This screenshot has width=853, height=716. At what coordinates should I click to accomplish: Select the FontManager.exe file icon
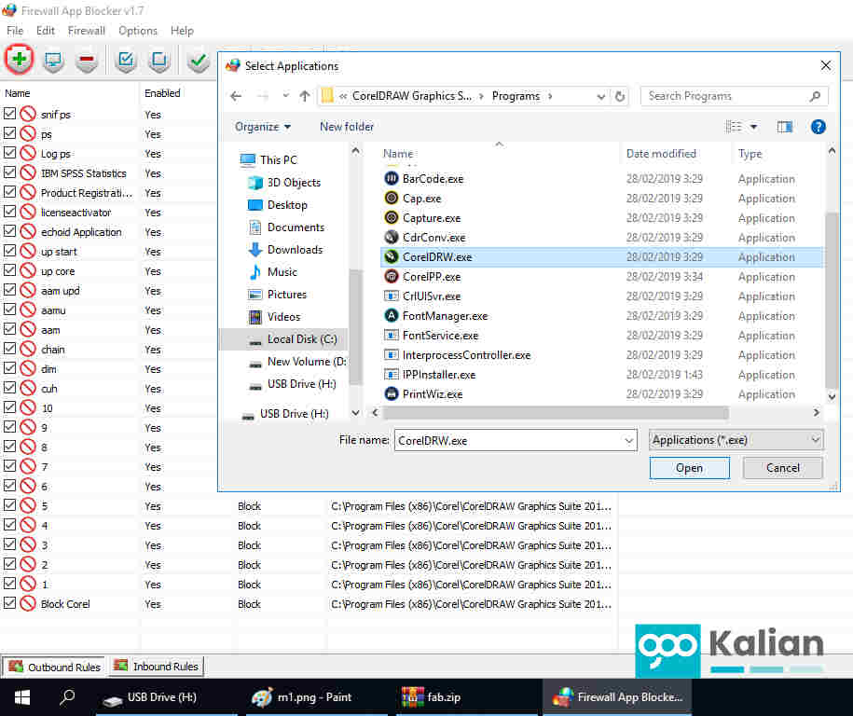(x=392, y=315)
